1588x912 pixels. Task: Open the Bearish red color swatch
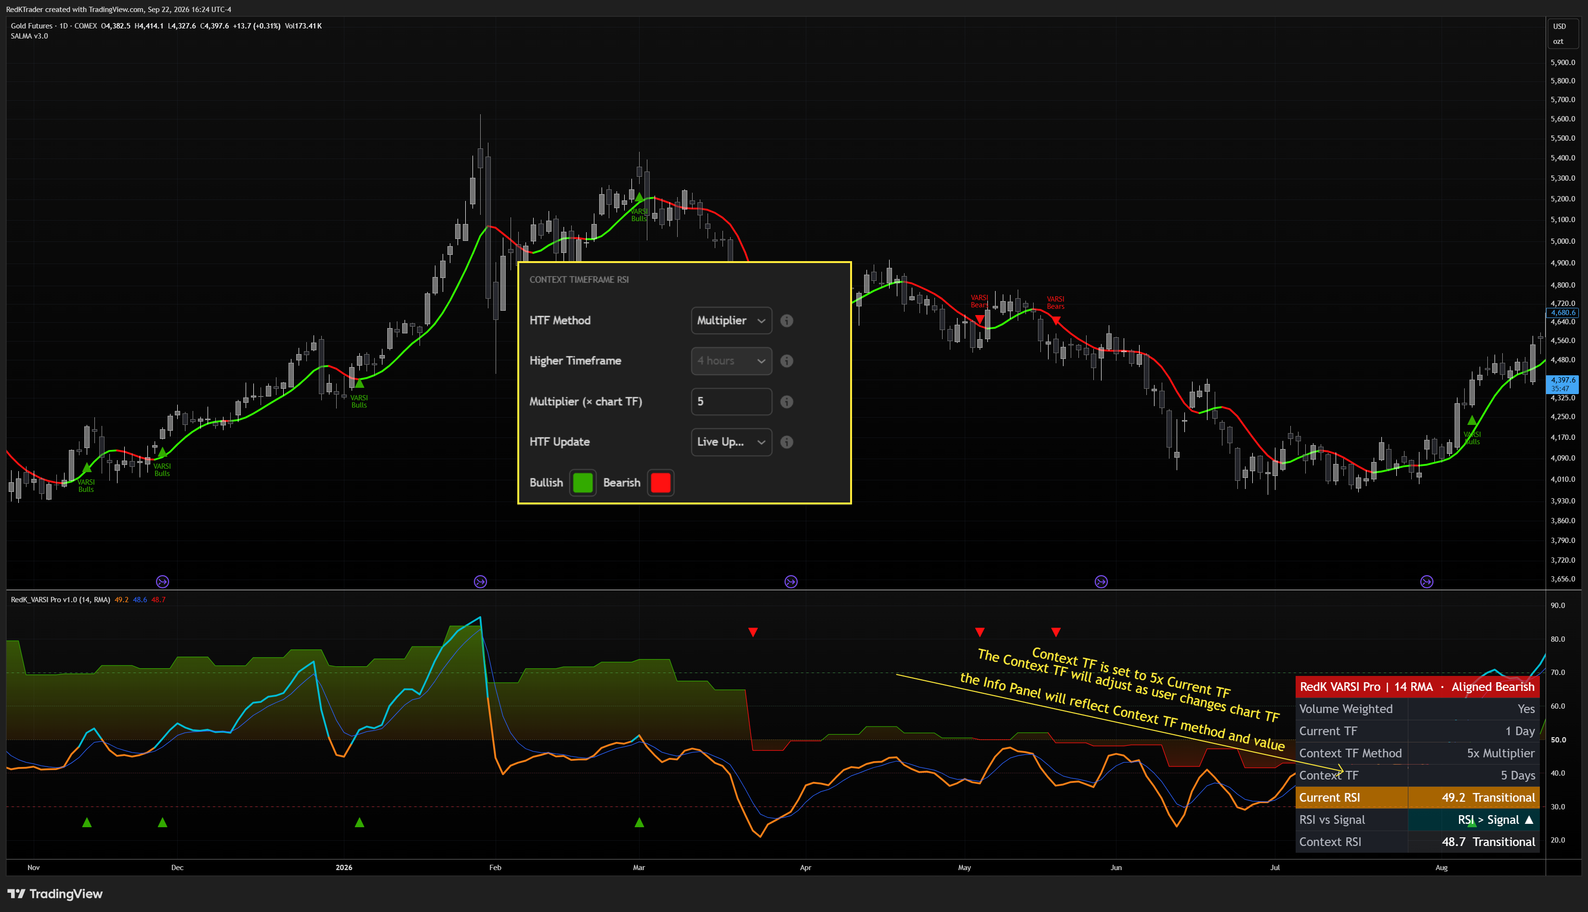pyautogui.click(x=661, y=483)
